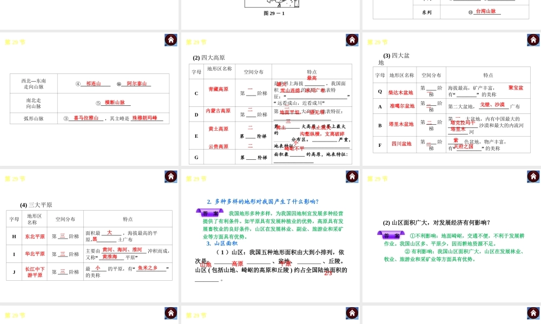Click the answer 聚宝盆
The height and width of the screenshot is (324, 541).
(516, 88)
